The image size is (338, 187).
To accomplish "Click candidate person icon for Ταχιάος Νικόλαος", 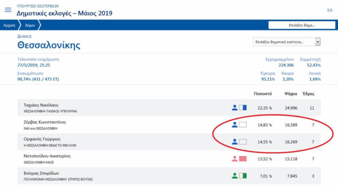I will pos(235,108).
